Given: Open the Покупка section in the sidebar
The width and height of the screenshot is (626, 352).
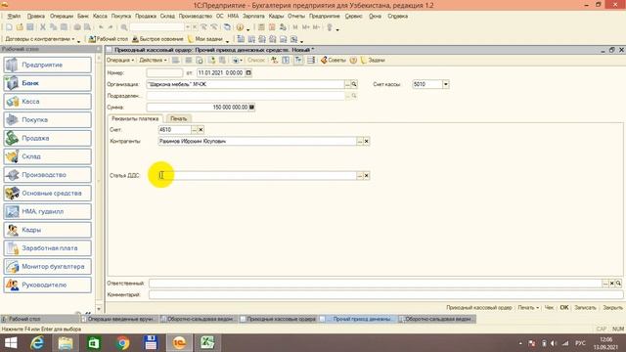Looking at the screenshot, I should (x=48, y=119).
